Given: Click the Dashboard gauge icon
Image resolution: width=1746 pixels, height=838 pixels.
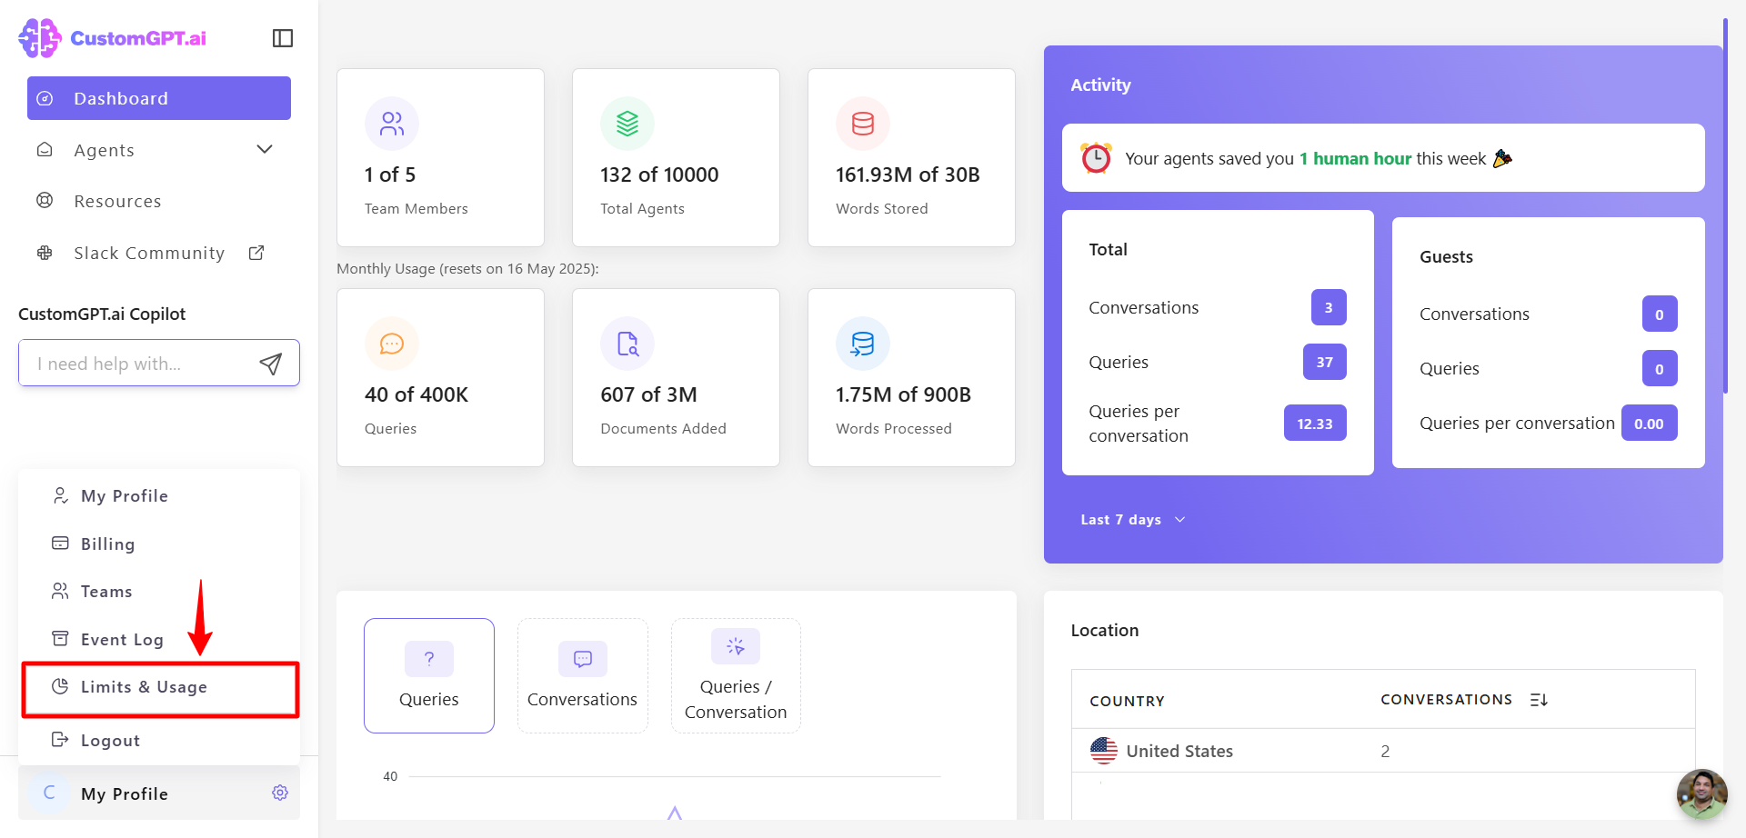Looking at the screenshot, I should click(x=45, y=98).
